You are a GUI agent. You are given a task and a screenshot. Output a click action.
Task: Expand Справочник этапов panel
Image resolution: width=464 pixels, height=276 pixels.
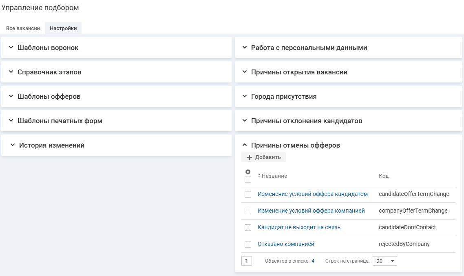click(x=49, y=72)
